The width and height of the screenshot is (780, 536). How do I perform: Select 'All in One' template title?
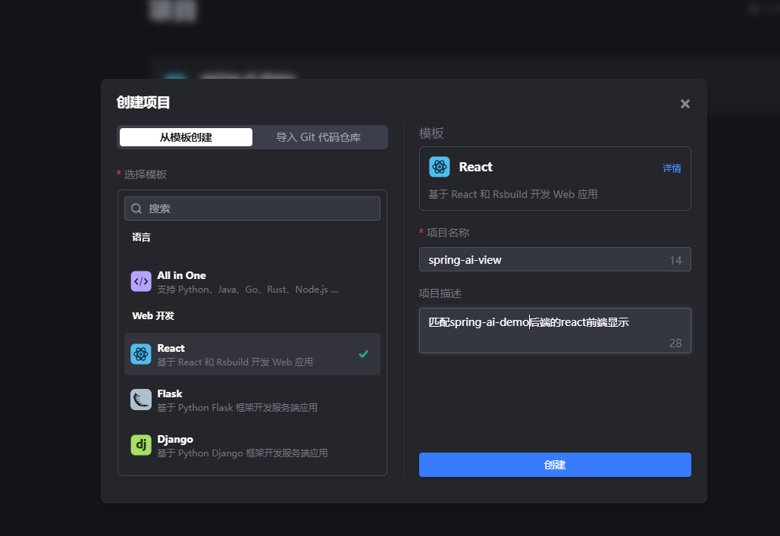(182, 275)
